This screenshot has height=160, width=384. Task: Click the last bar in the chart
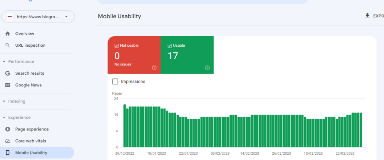pyautogui.click(x=360, y=130)
